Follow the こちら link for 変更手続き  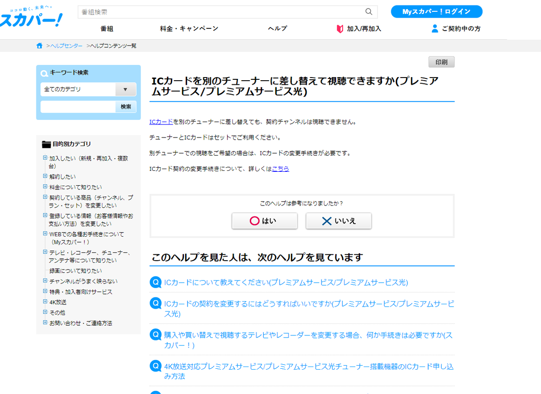pyautogui.click(x=280, y=169)
